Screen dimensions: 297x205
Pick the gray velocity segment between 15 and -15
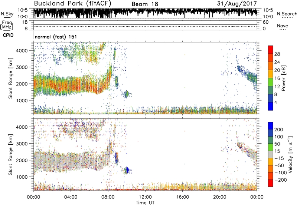tap(271, 155)
